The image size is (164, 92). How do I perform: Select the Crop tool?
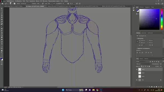pos(2,17)
